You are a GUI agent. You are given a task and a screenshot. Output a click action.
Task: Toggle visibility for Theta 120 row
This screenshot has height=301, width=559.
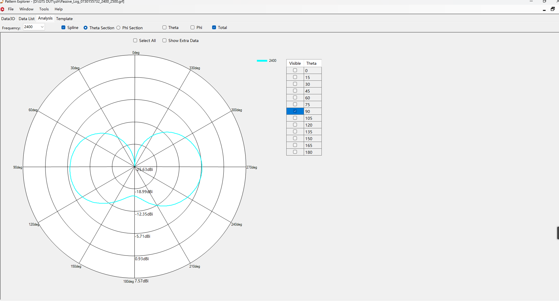pyautogui.click(x=295, y=125)
